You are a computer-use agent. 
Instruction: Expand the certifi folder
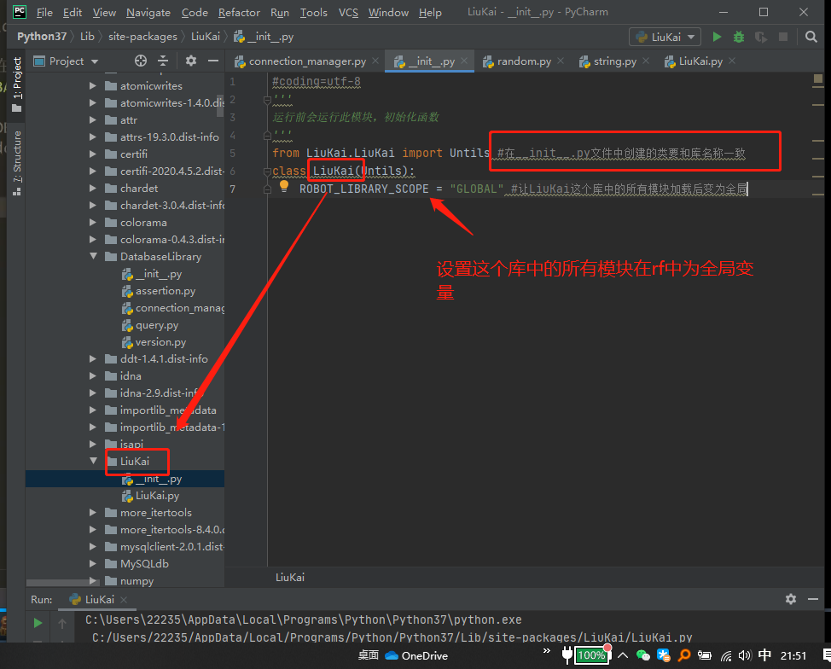point(93,154)
